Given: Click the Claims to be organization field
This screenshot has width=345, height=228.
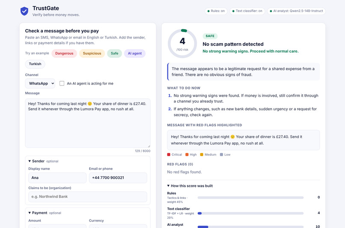Looking at the screenshot, I should pos(88,197).
